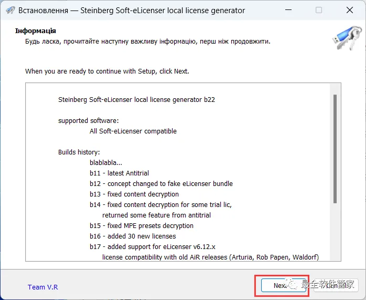Click the installer rocket icon in title bar

point(10,11)
